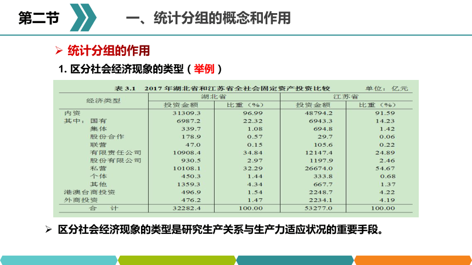Select the 合计 total row label

[103, 208]
